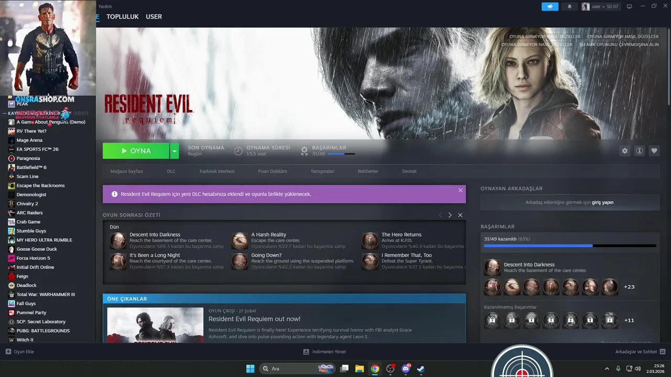Open Steam from the Windows taskbar

pyautogui.click(x=421, y=369)
